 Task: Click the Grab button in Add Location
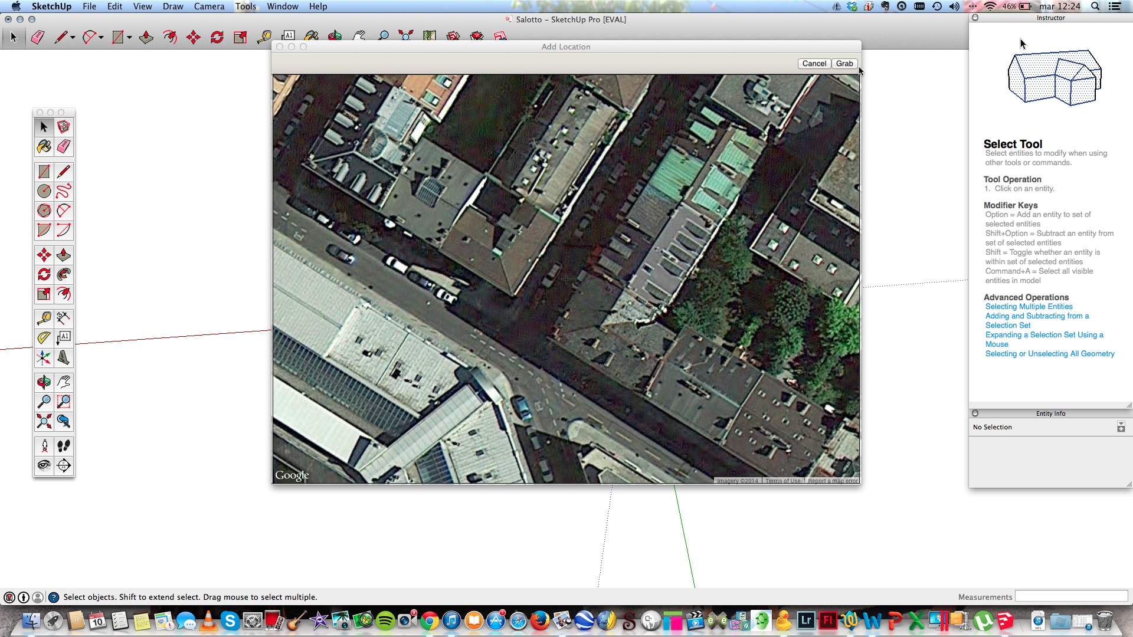844,64
